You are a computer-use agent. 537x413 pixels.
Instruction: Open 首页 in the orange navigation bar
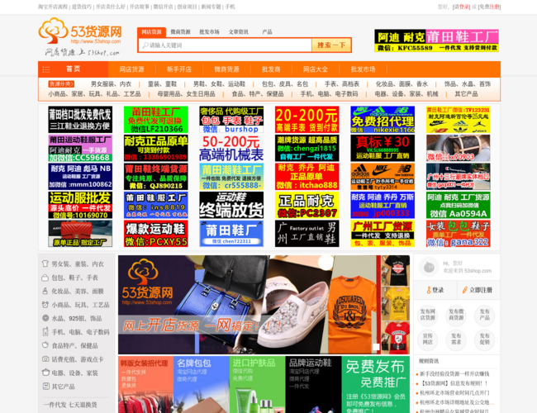coord(73,69)
